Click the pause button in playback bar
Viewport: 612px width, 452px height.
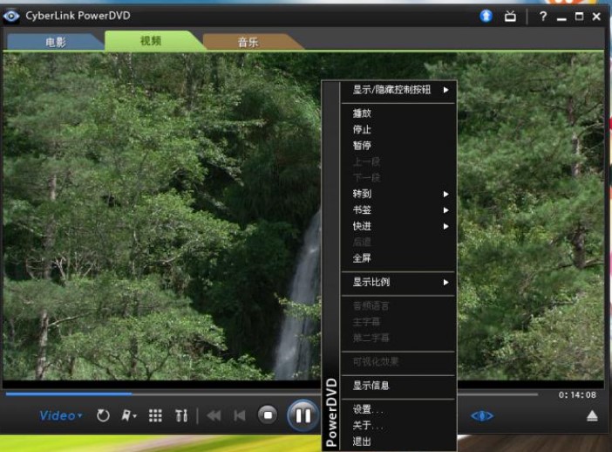tap(303, 415)
